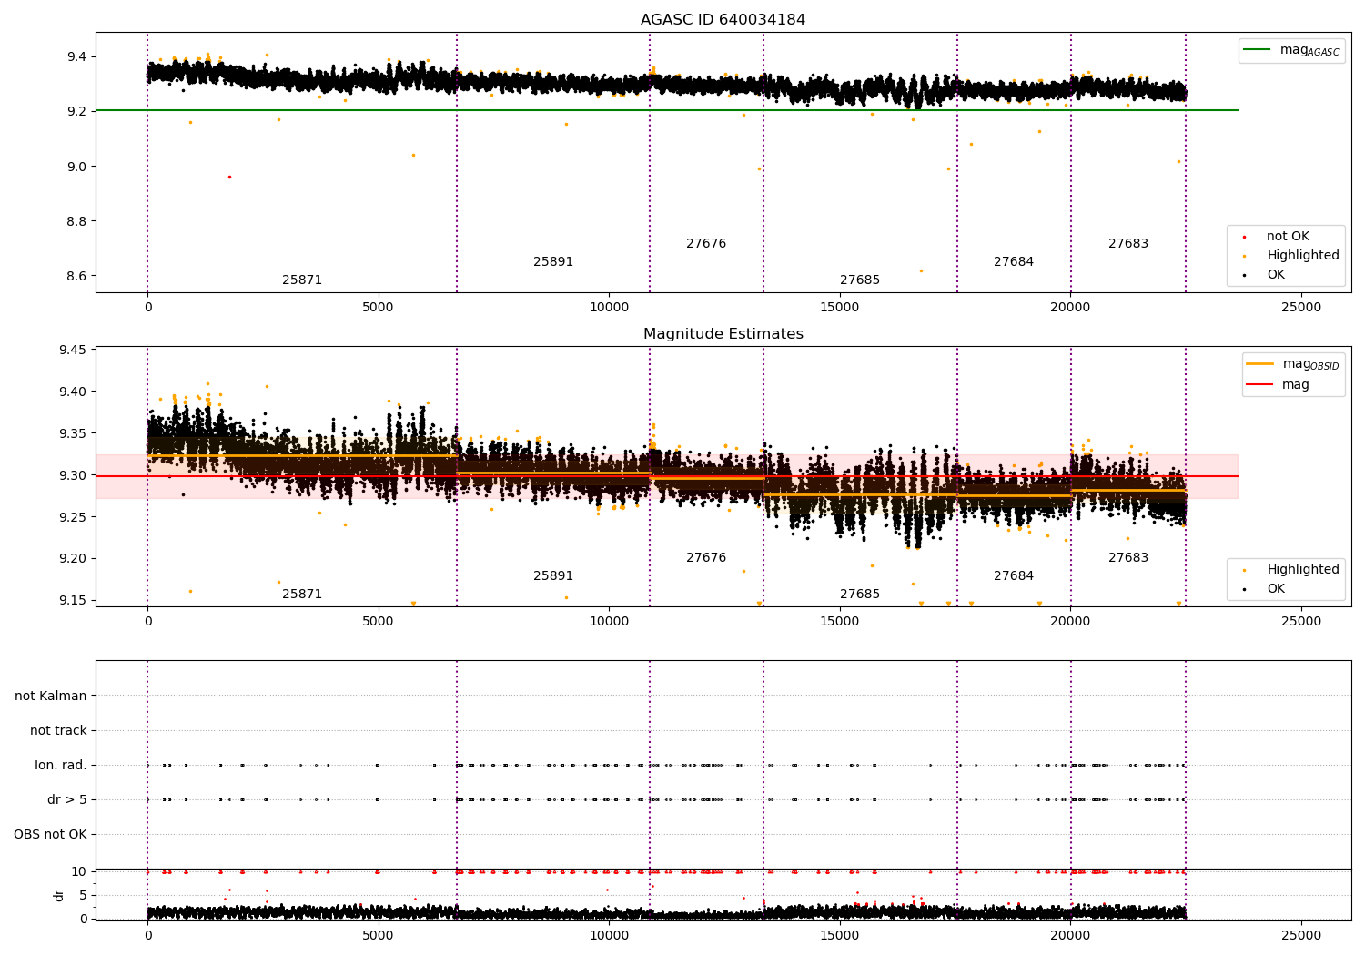This screenshot has width=1365, height=956.
Task: Click the 'OBS not OK' y-axis label
Action: [51, 835]
